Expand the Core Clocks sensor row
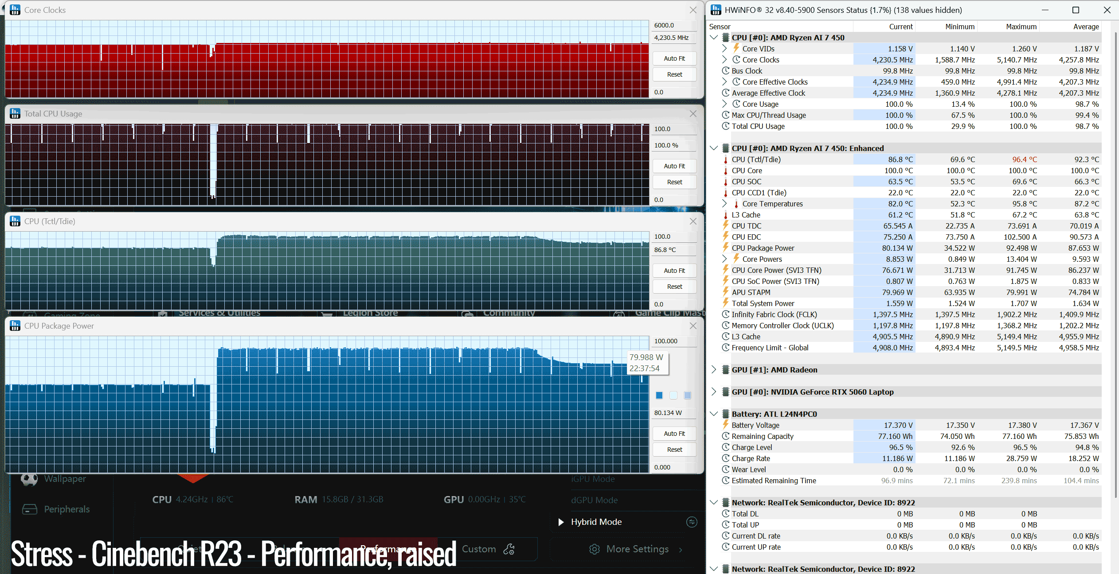Screen dimensions: 1119x574 (724, 60)
